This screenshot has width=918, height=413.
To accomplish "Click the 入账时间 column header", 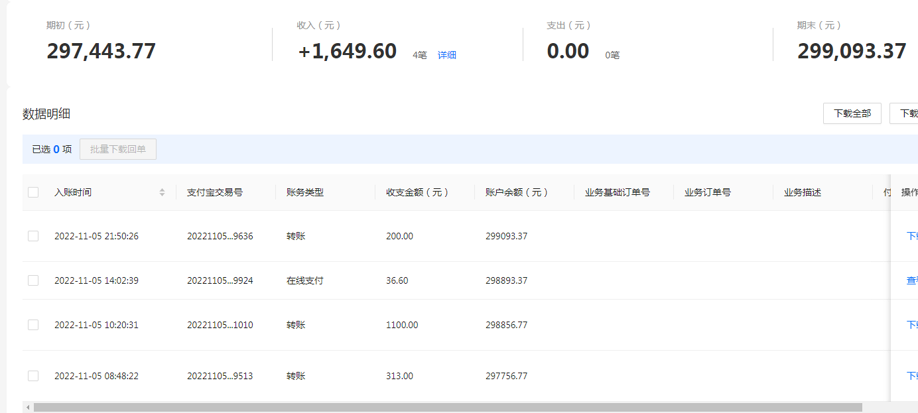I will 73,192.
